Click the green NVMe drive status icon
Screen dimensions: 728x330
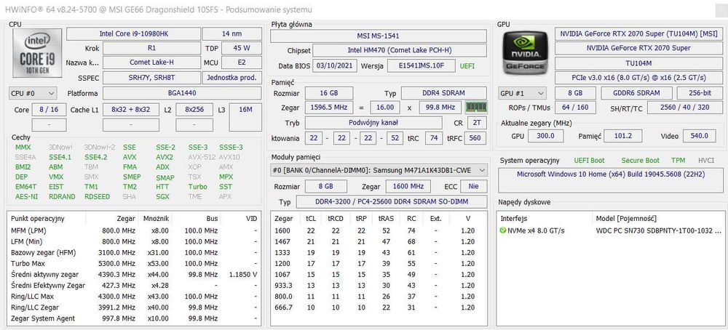(x=503, y=230)
